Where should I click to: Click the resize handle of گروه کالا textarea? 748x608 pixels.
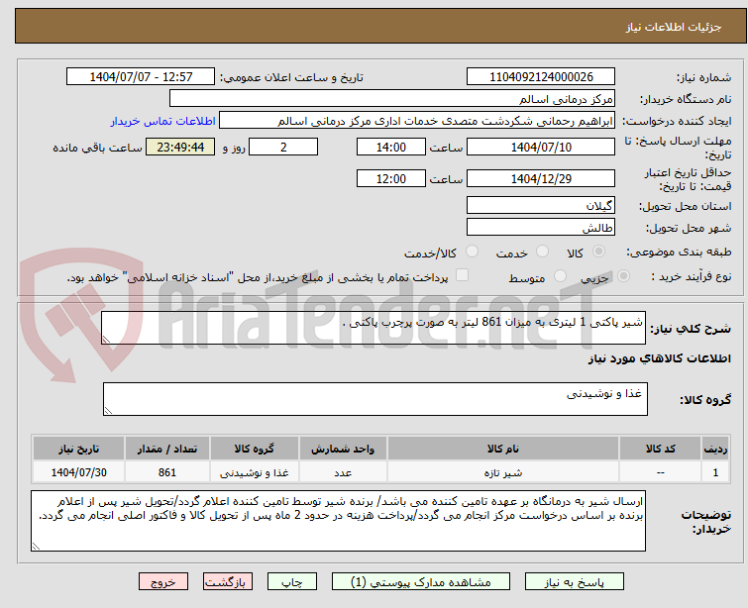pyautogui.click(x=108, y=411)
